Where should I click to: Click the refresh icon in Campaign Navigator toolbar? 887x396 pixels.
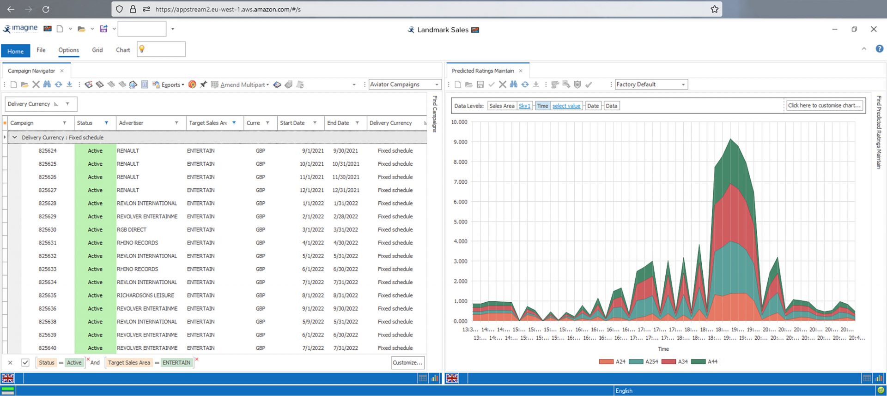58,84
